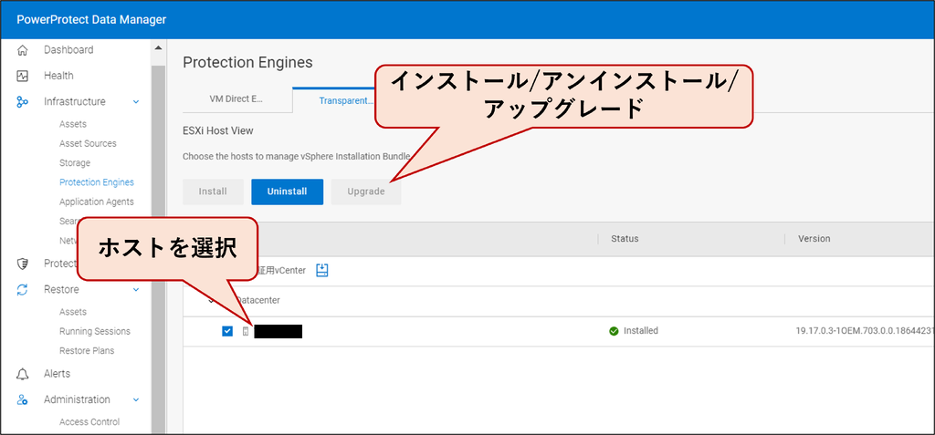Open Access Control under Administration

point(89,422)
